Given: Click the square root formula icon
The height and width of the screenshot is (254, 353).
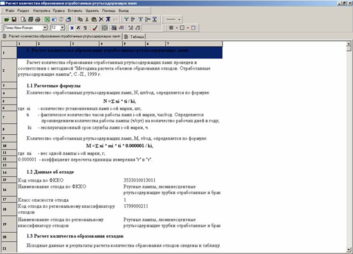Looking at the screenshot, I should click(121, 28).
